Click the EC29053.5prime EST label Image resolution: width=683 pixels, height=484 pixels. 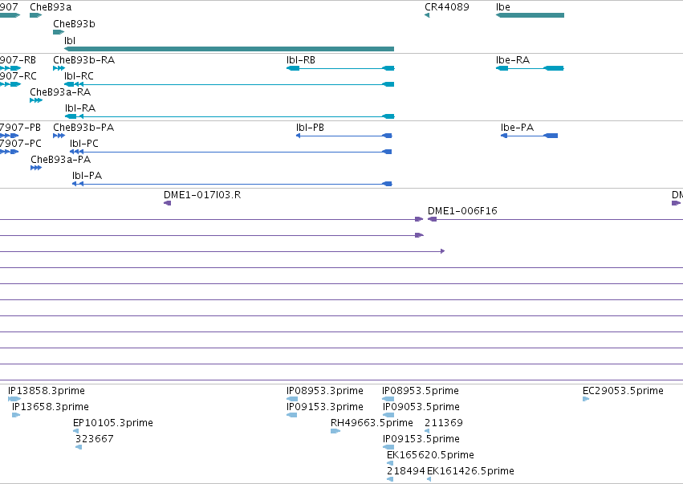623,391
